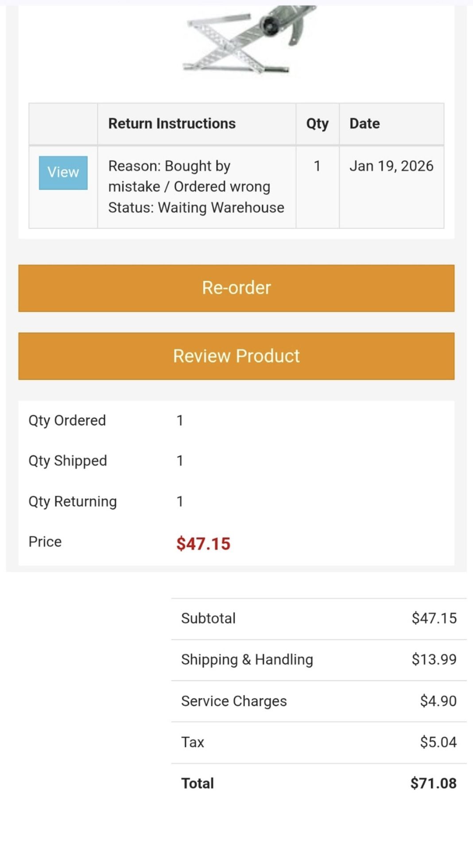Click the Date column header

[x=364, y=124]
